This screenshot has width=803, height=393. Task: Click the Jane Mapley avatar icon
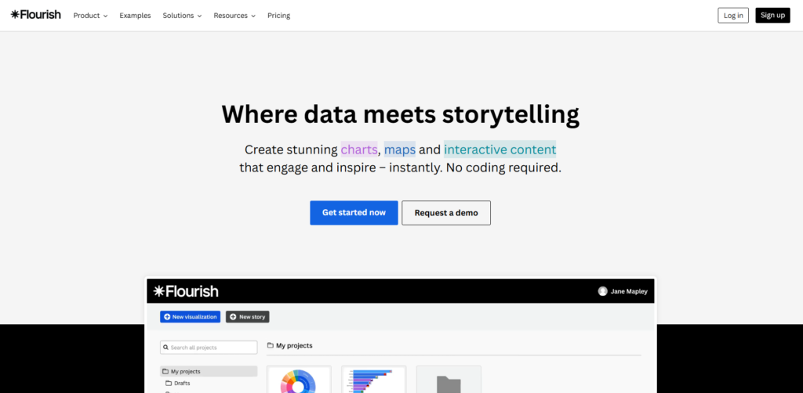pyautogui.click(x=602, y=291)
